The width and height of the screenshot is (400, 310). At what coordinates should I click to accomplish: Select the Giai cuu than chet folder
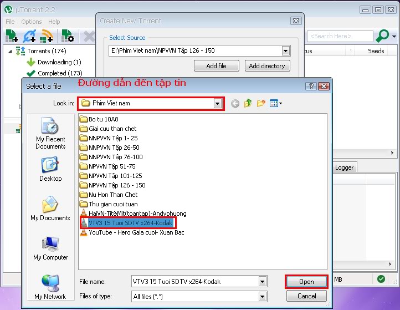[108, 129]
